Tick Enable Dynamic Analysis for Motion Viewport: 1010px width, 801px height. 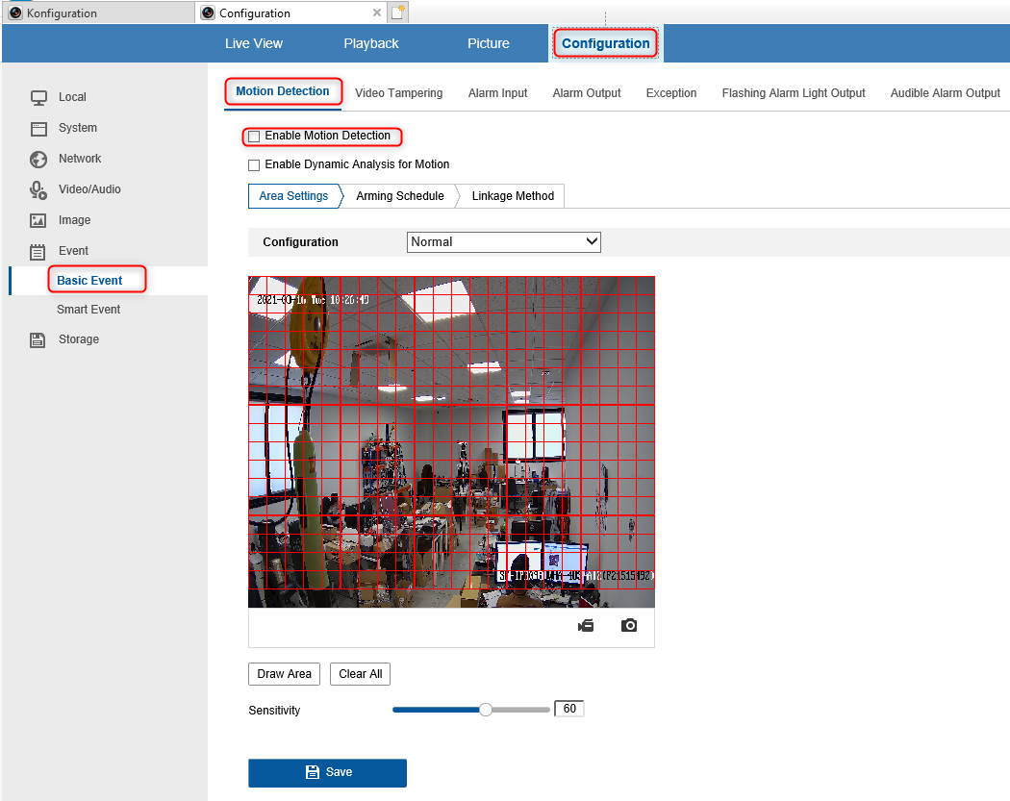click(254, 164)
